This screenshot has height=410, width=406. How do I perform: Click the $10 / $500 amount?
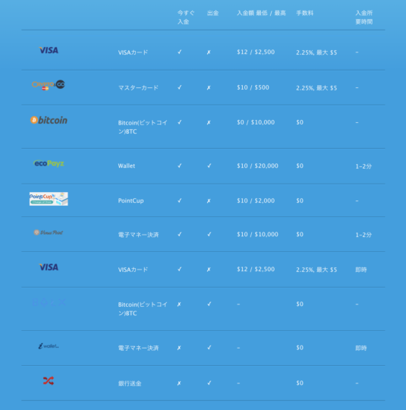click(253, 87)
